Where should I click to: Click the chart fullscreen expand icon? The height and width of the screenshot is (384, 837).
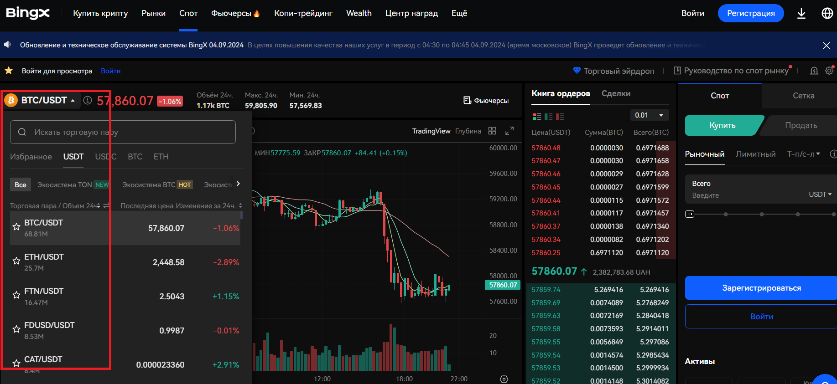[509, 131]
